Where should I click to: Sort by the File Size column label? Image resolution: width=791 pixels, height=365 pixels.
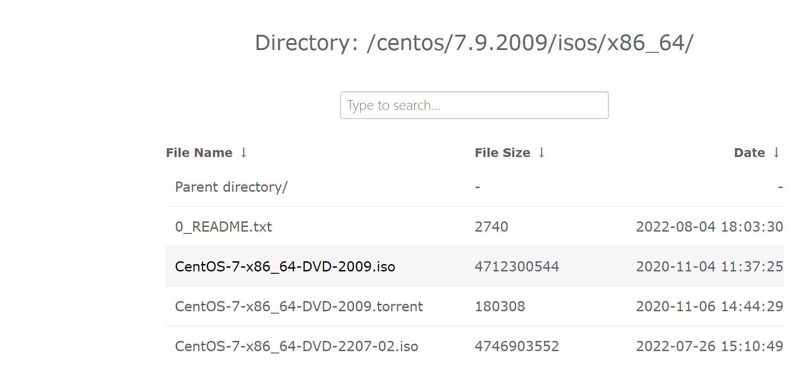point(502,153)
